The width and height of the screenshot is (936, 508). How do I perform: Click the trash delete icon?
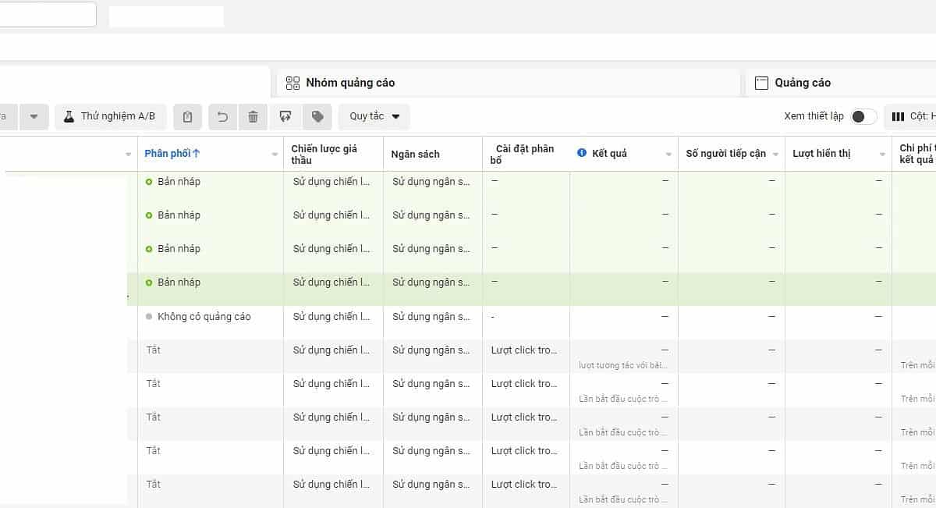[253, 117]
